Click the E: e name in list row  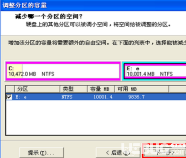[21, 97]
